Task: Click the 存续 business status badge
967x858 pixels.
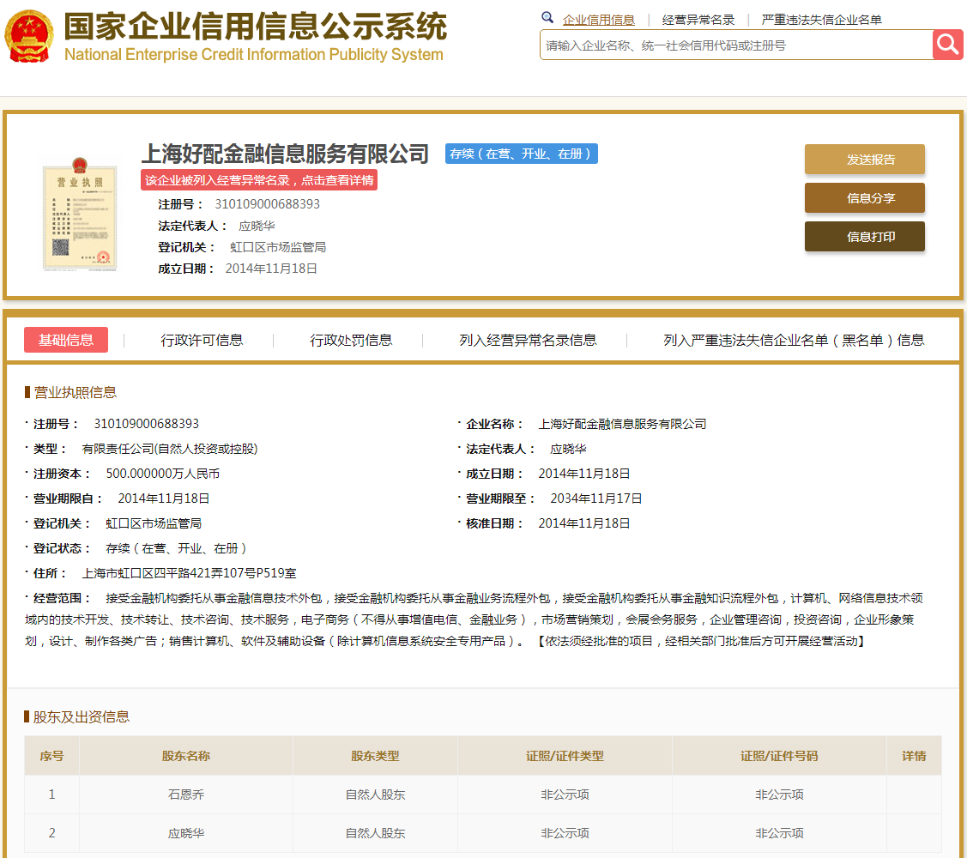Action: click(x=521, y=154)
